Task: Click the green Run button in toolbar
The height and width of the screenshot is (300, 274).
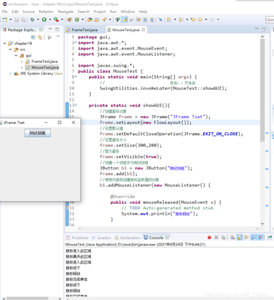Action: click(44, 19)
